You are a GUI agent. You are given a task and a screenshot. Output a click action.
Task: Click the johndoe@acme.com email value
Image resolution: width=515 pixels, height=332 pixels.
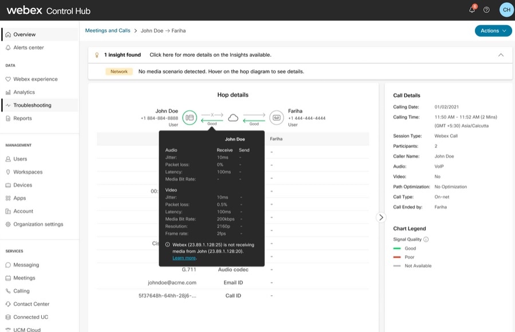[x=172, y=283]
